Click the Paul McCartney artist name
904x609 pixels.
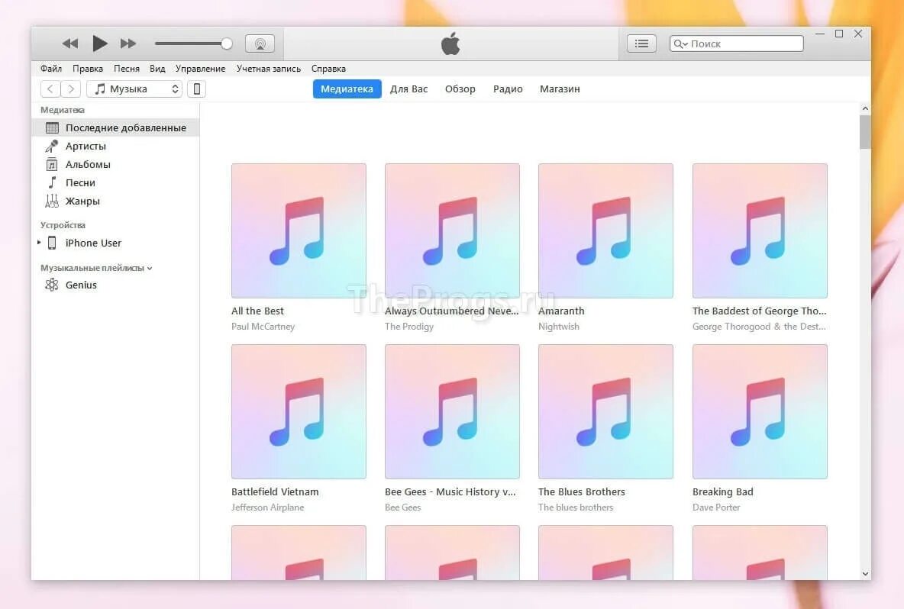tap(263, 326)
